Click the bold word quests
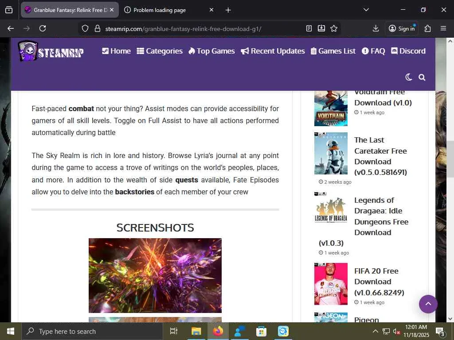This screenshot has height=340, width=454. pyautogui.click(x=187, y=180)
